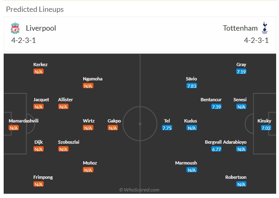Viewport: 279px width, 198px height.
Task: Select Sávio's 7.83 rating badge
Action: pyautogui.click(x=192, y=86)
